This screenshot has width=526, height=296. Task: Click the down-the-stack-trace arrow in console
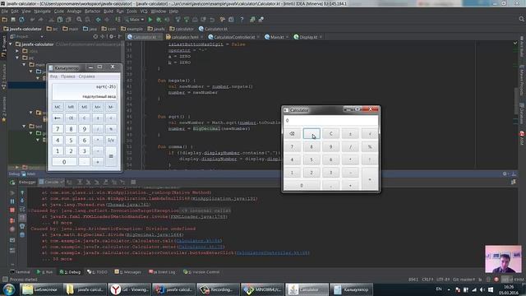[x=22, y=201]
